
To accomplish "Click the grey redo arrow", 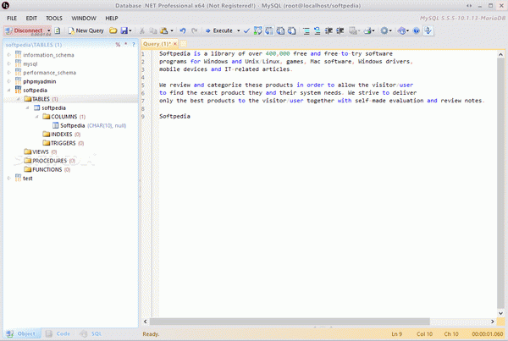I will click(194, 30).
